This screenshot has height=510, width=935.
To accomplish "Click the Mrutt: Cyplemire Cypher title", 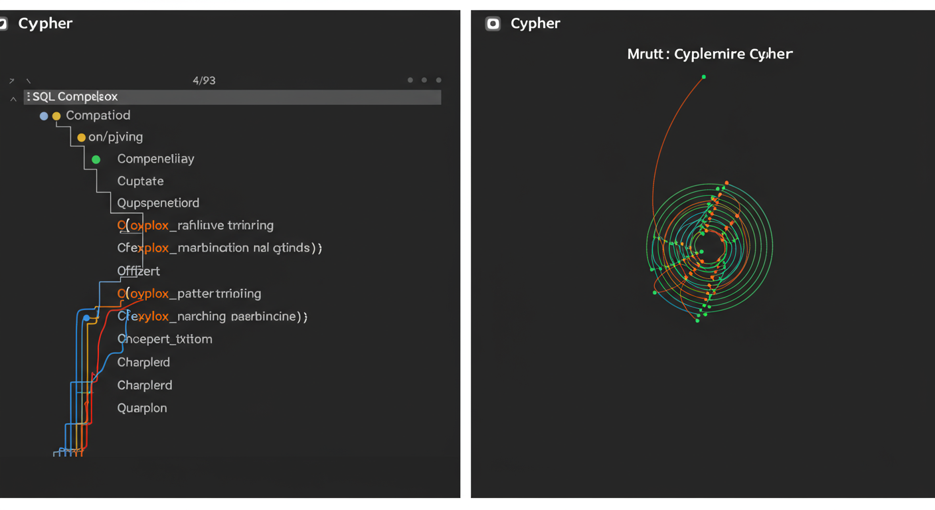I will (709, 54).
